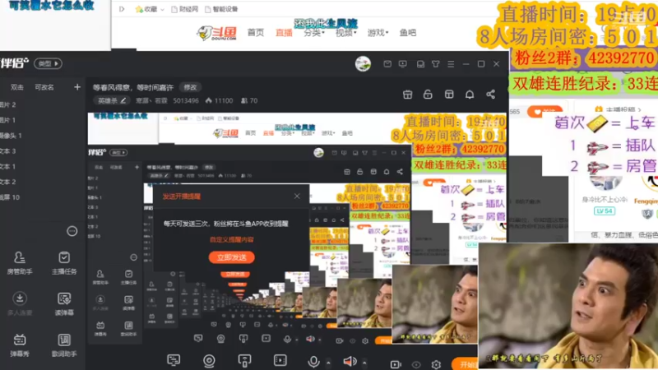Click the orange 开始直播 start button
Image resolution: width=658 pixels, height=370 pixels.
466,364
